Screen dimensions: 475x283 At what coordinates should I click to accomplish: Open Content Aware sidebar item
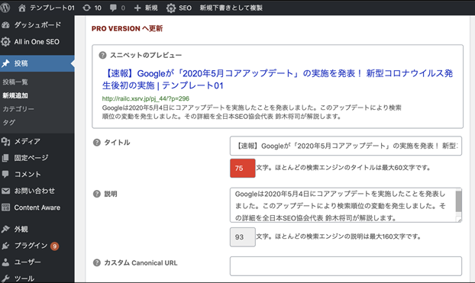pyautogui.click(x=37, y=207)
